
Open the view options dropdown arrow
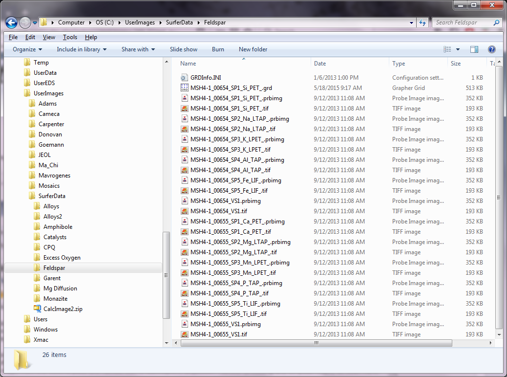click(x=458, y=49)
